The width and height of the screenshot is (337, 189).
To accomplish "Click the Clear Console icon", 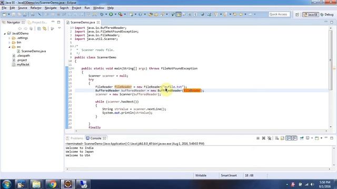I will click(277, 138).
